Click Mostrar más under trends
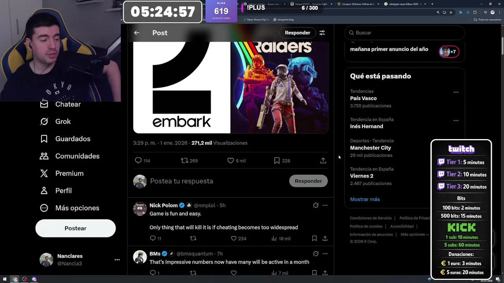 point(365,199)
